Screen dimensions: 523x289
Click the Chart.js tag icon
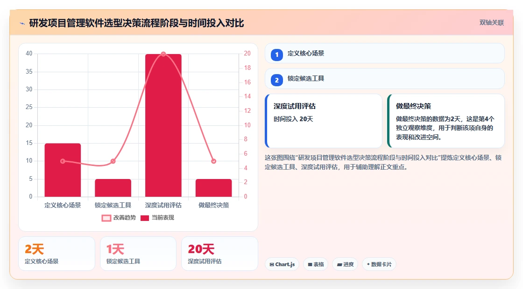(x=272, y=264)
